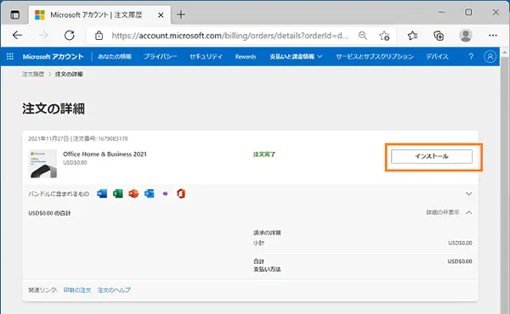The height and width of the screenshot is (314, 510).
Task: Click the USD$0.00 の合計 text
Action: pyautogui.click(x=49, y=213)
